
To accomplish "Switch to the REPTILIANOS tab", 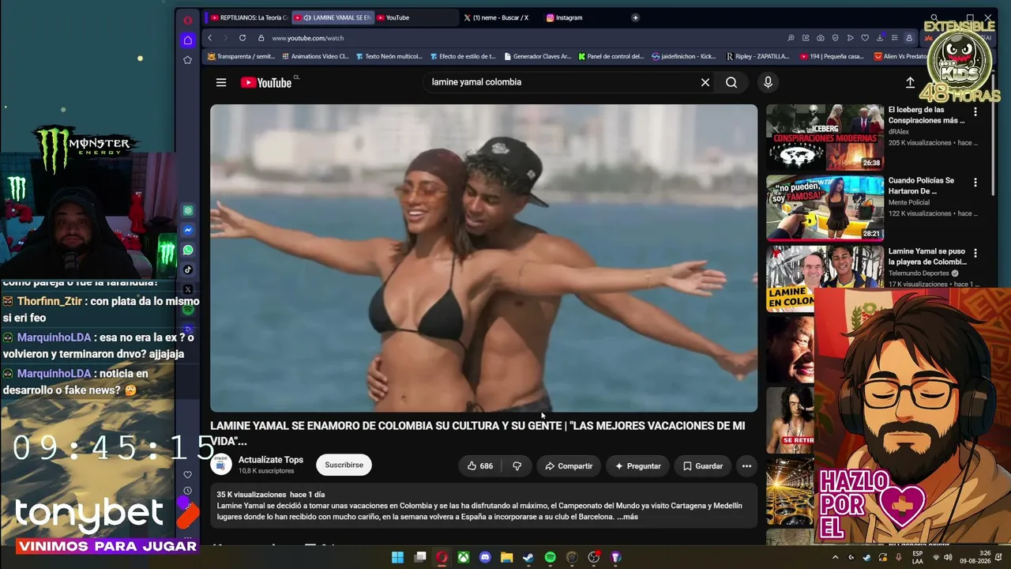I will tap(249, 17).
